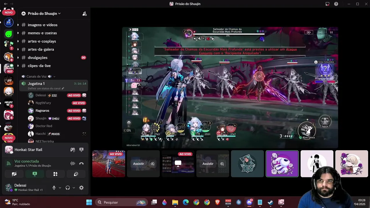Go back with the title bar arrow
Viewport: 370px width, 208px height.
[x=6, y=4]
